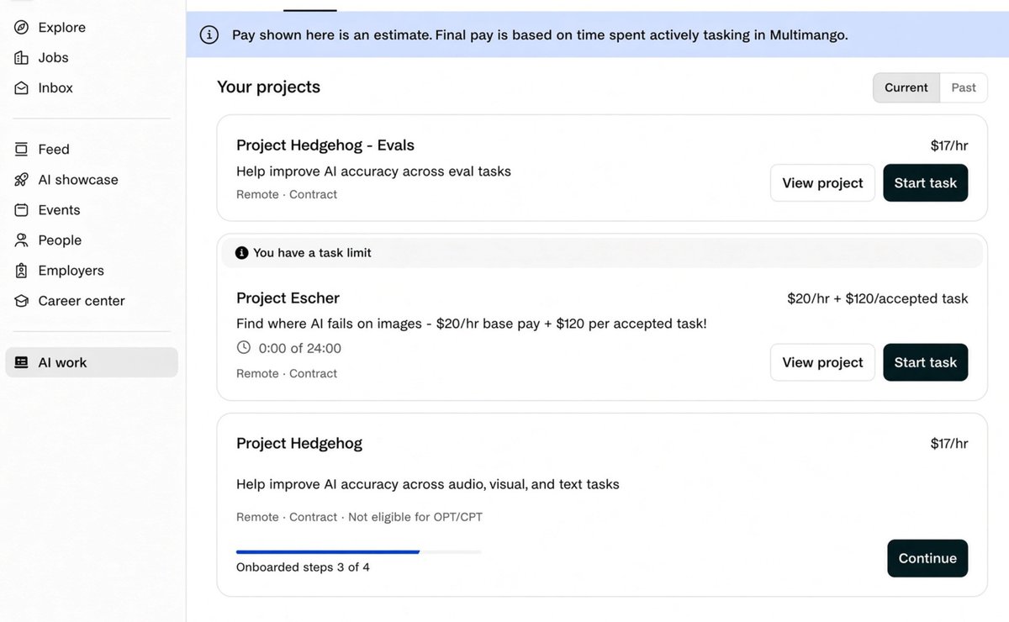The image size is (1009, 622).
Task: Click the Project Hedgehog - Evals title
Action: point(325,145)
